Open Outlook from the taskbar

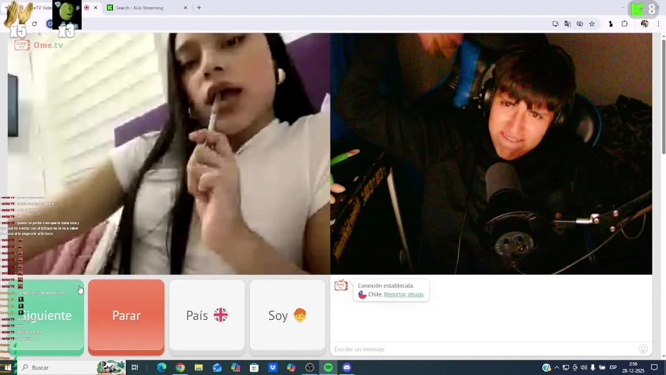[217, 368]
